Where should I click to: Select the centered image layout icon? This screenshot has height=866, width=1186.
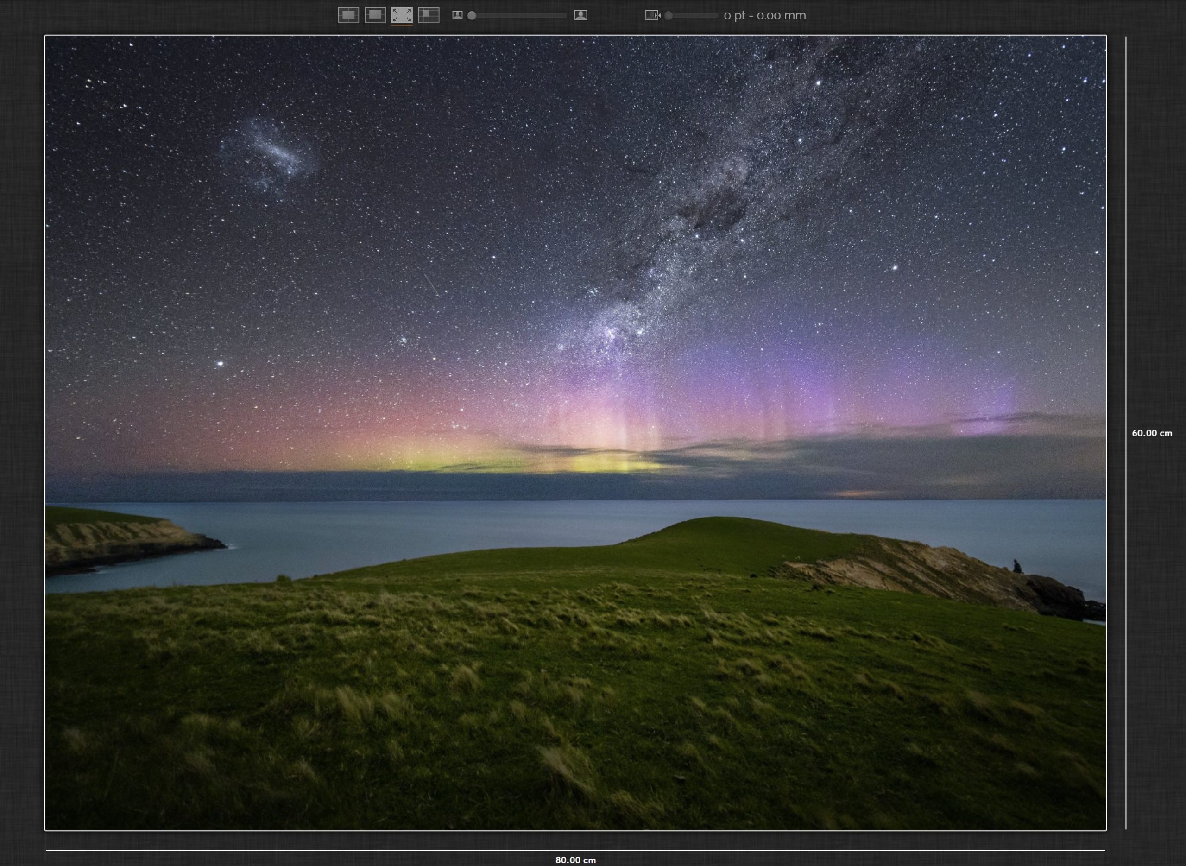tap(348, 15)
